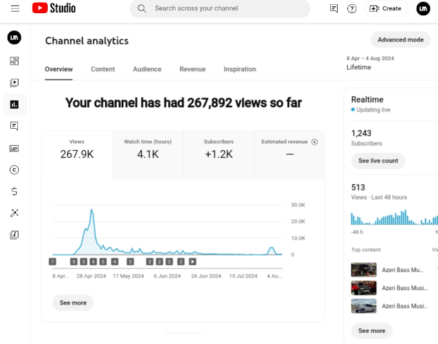438x344 pixels.
Task: Open the hamburger navigation menu
Action: pos(15,8)
